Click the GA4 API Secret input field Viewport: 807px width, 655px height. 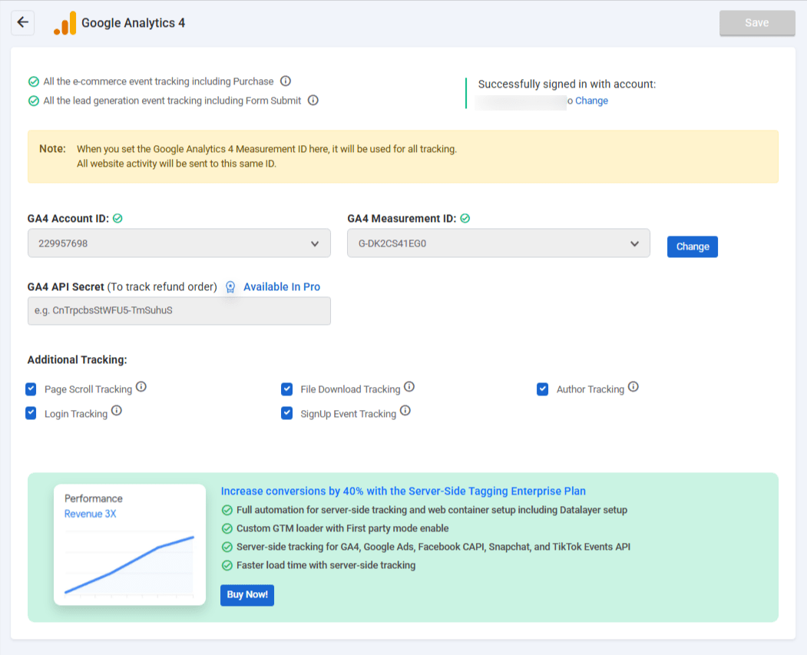(x=179, y=311)
